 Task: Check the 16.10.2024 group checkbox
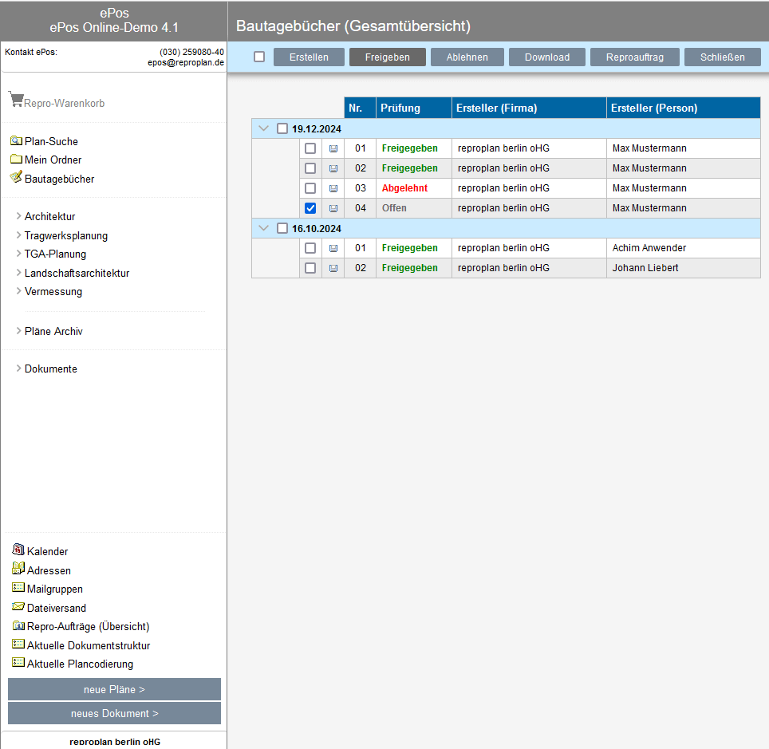282,228
